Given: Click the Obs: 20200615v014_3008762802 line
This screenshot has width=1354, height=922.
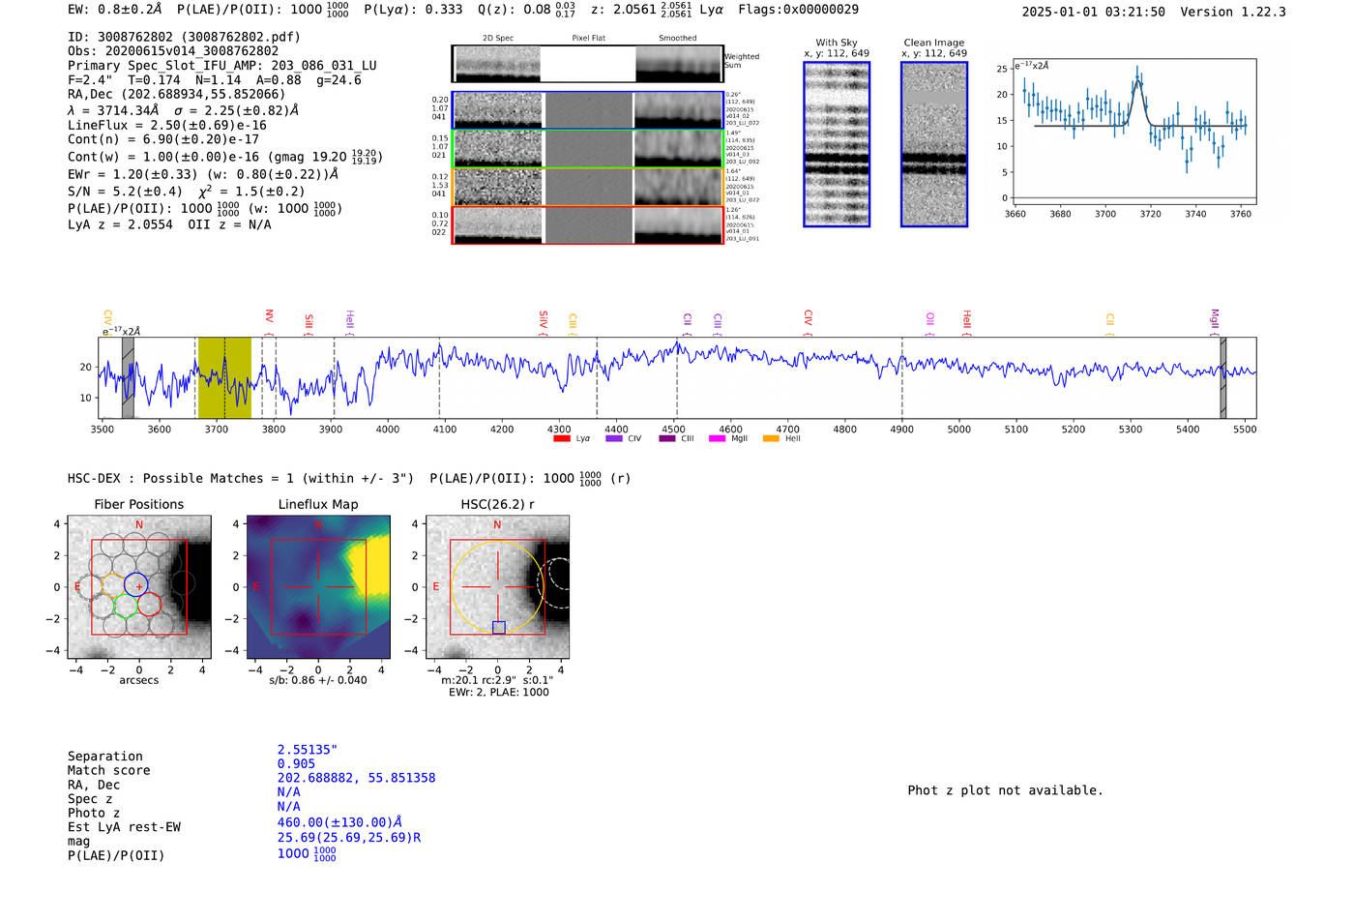Looking at the screenshot, I should point(173,51).
